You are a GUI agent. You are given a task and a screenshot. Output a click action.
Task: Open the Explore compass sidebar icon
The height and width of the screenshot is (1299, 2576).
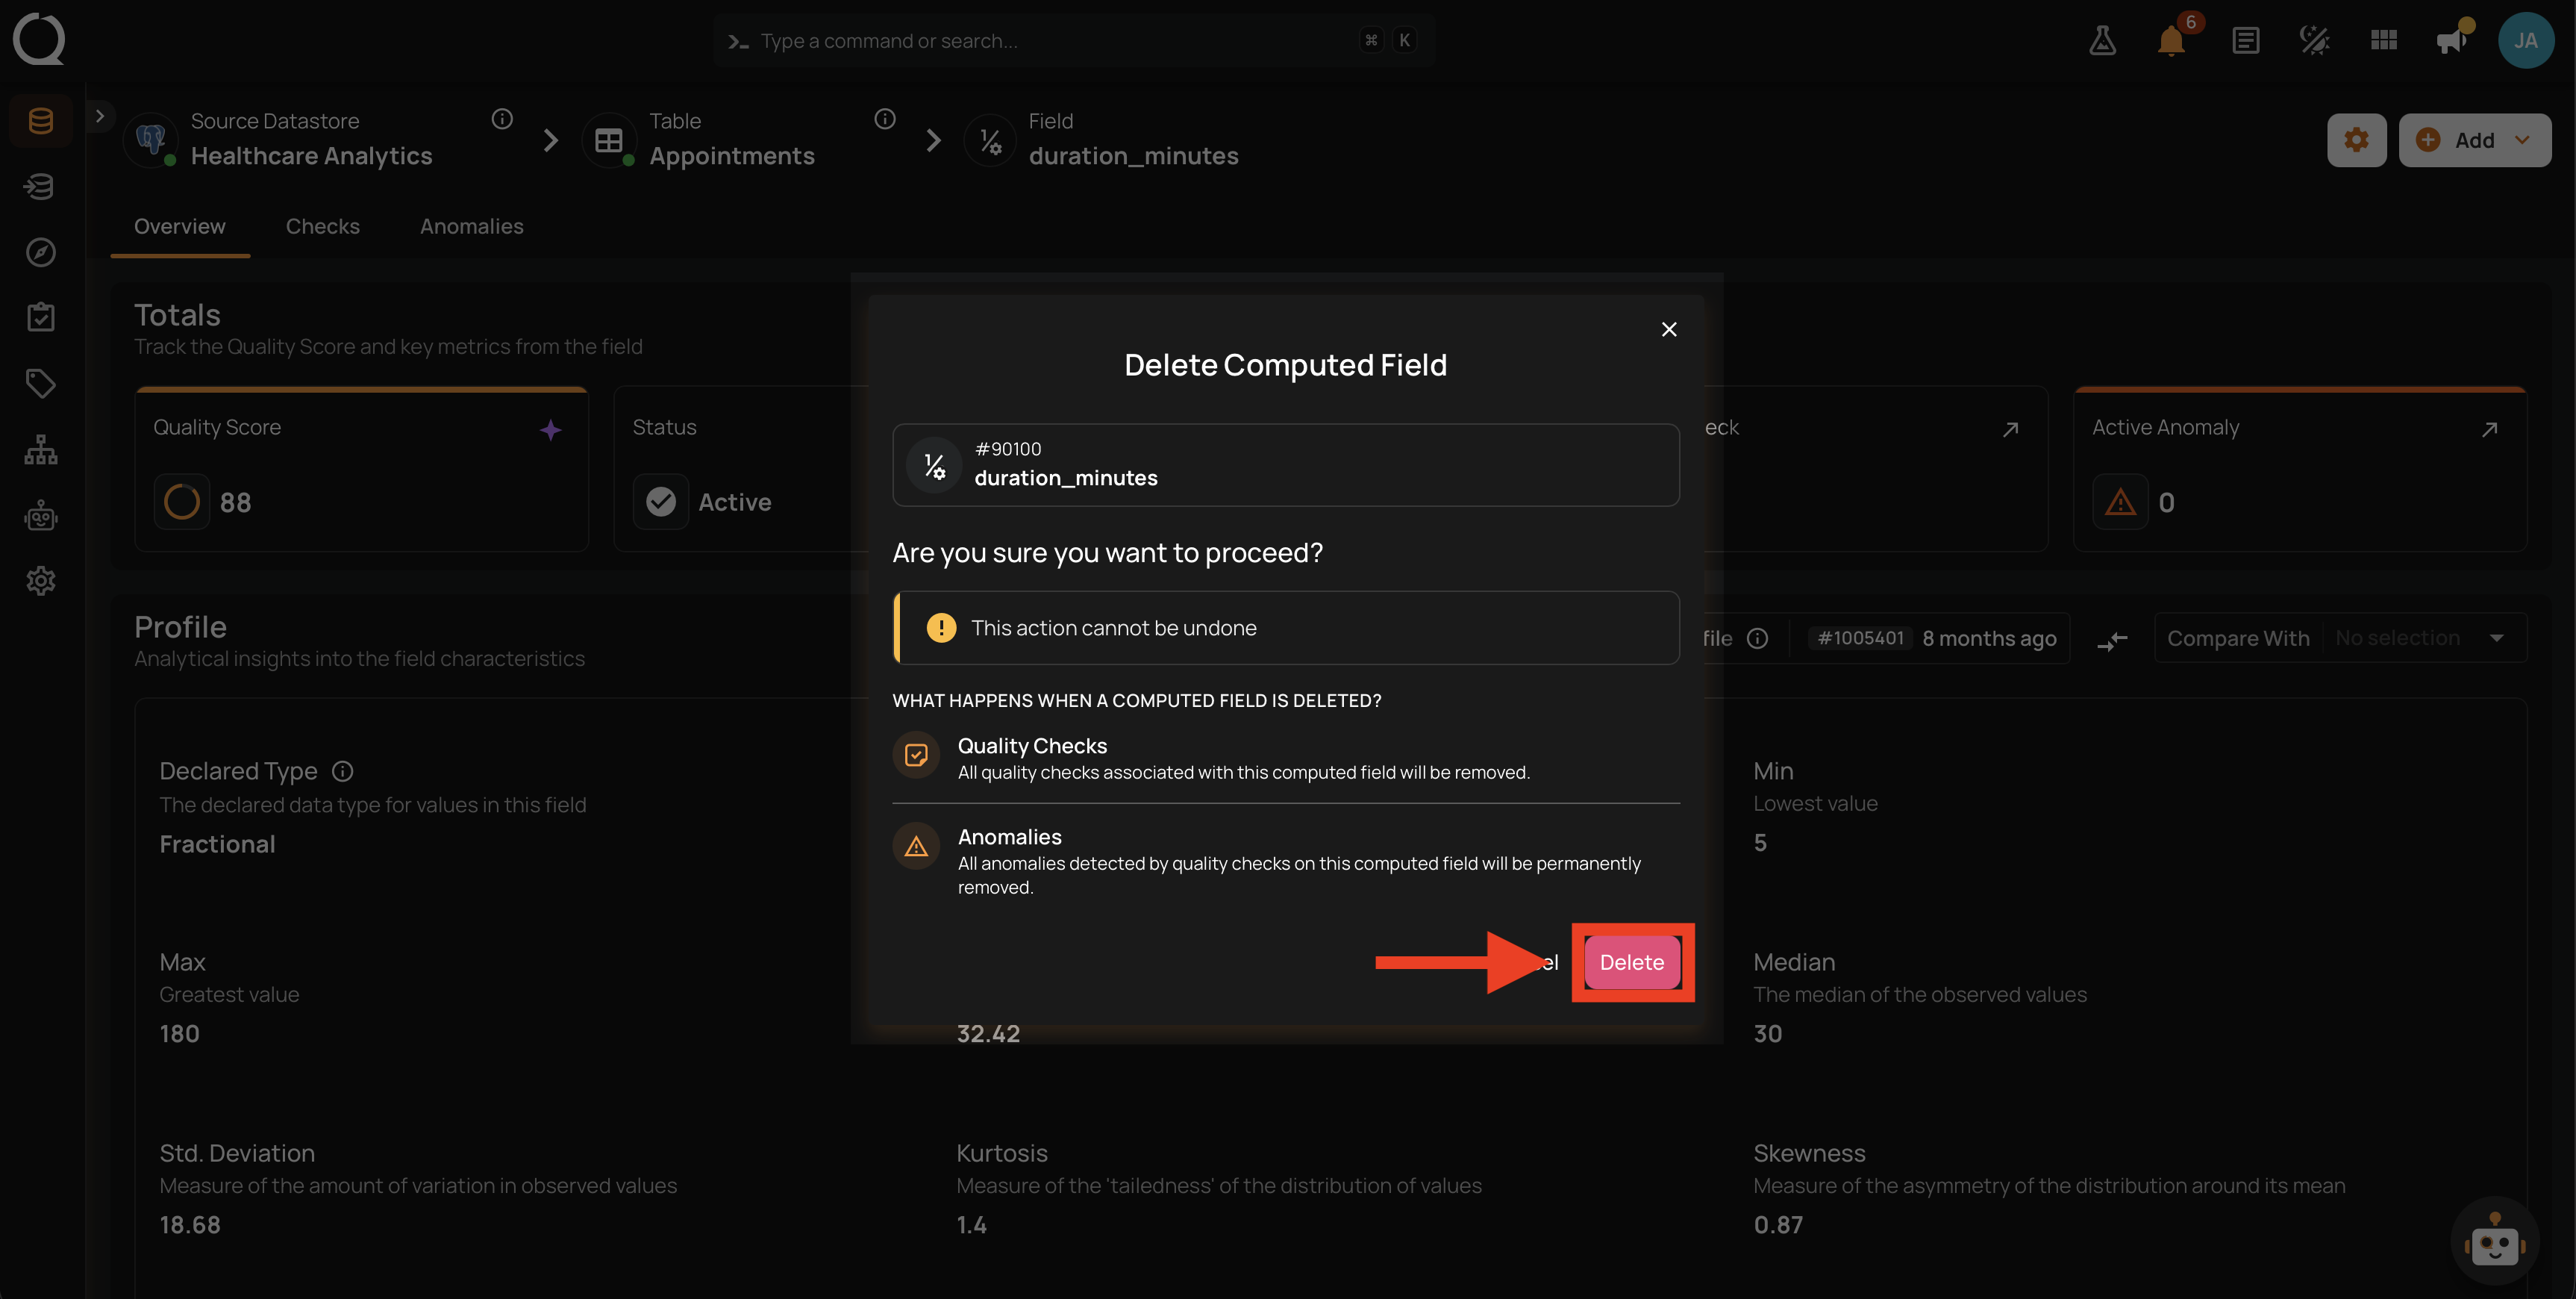[x=41, y=252]
